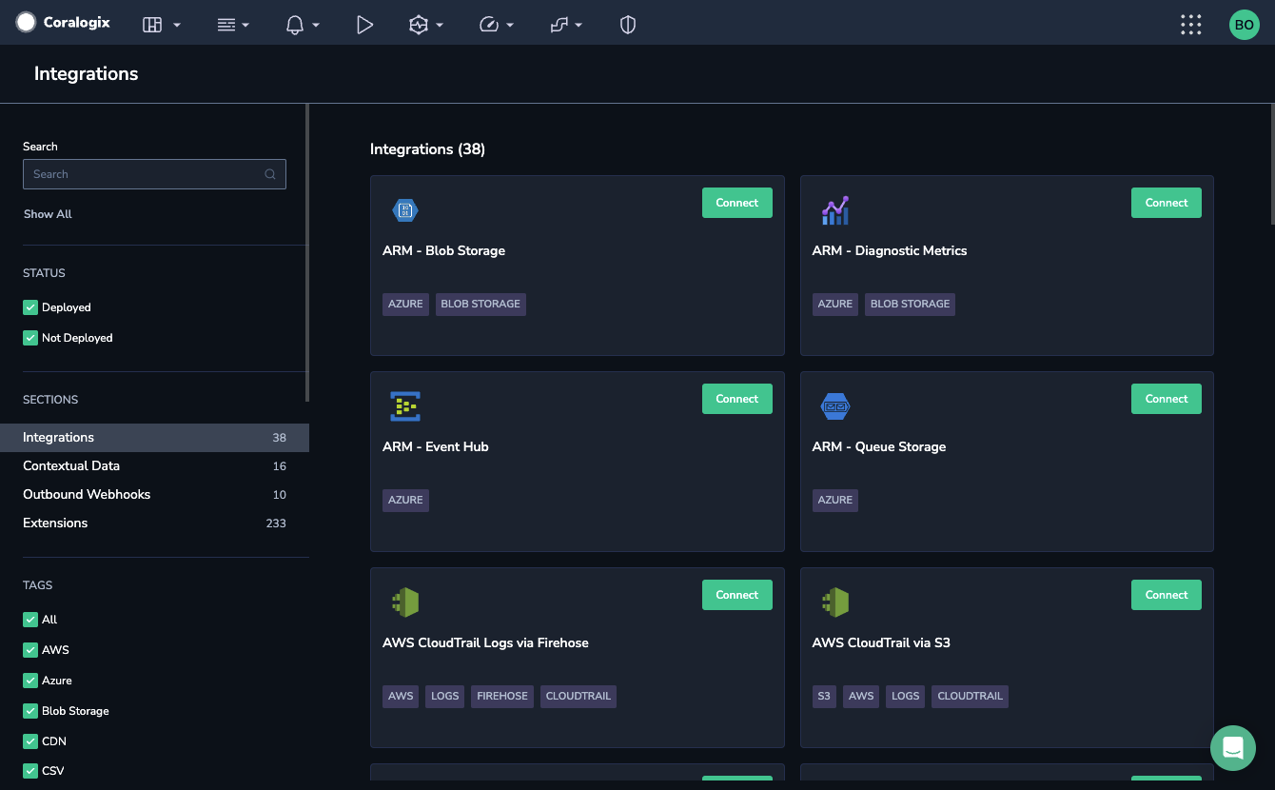The width and height of the screenshot is (1275, 790).
Task: Click the ARM - Queue Storage title
Action: pos(879,447)
